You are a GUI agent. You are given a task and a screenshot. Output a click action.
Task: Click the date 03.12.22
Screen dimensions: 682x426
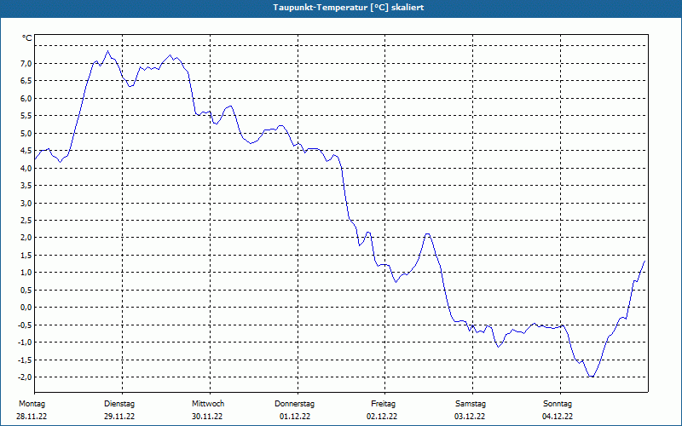470,417
